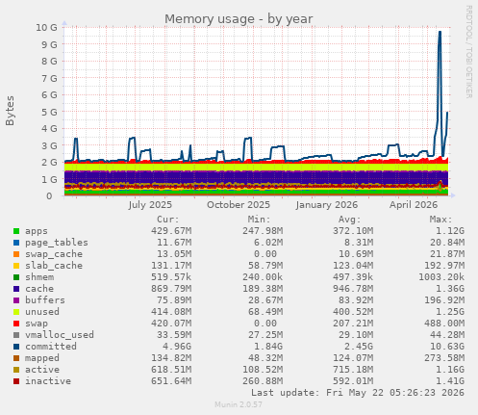Click the Memory usage - by year title
Viewport: 478px width, 415px height.
[239, 19]
